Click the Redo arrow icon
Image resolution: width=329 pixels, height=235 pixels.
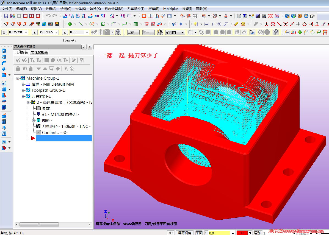pos(55,16)
